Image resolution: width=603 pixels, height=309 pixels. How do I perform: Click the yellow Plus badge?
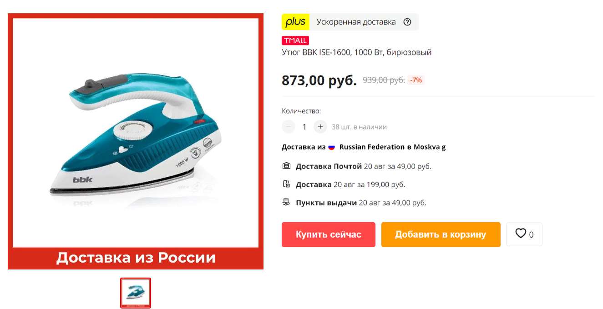[x=295, y=22]
